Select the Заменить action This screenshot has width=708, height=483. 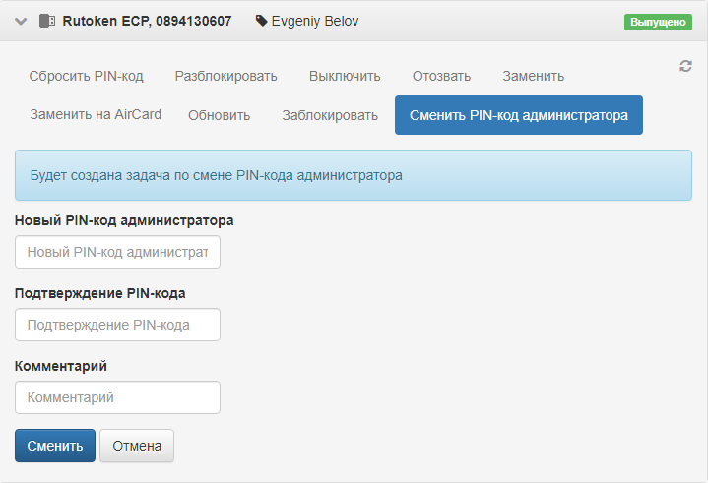coord(533,76)
